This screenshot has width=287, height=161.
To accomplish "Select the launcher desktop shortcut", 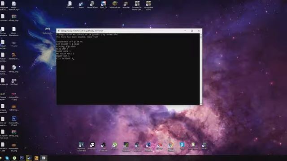I will [x=126, y=5].
